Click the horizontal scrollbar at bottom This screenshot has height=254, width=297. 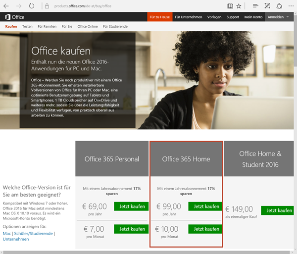[147, 253]
